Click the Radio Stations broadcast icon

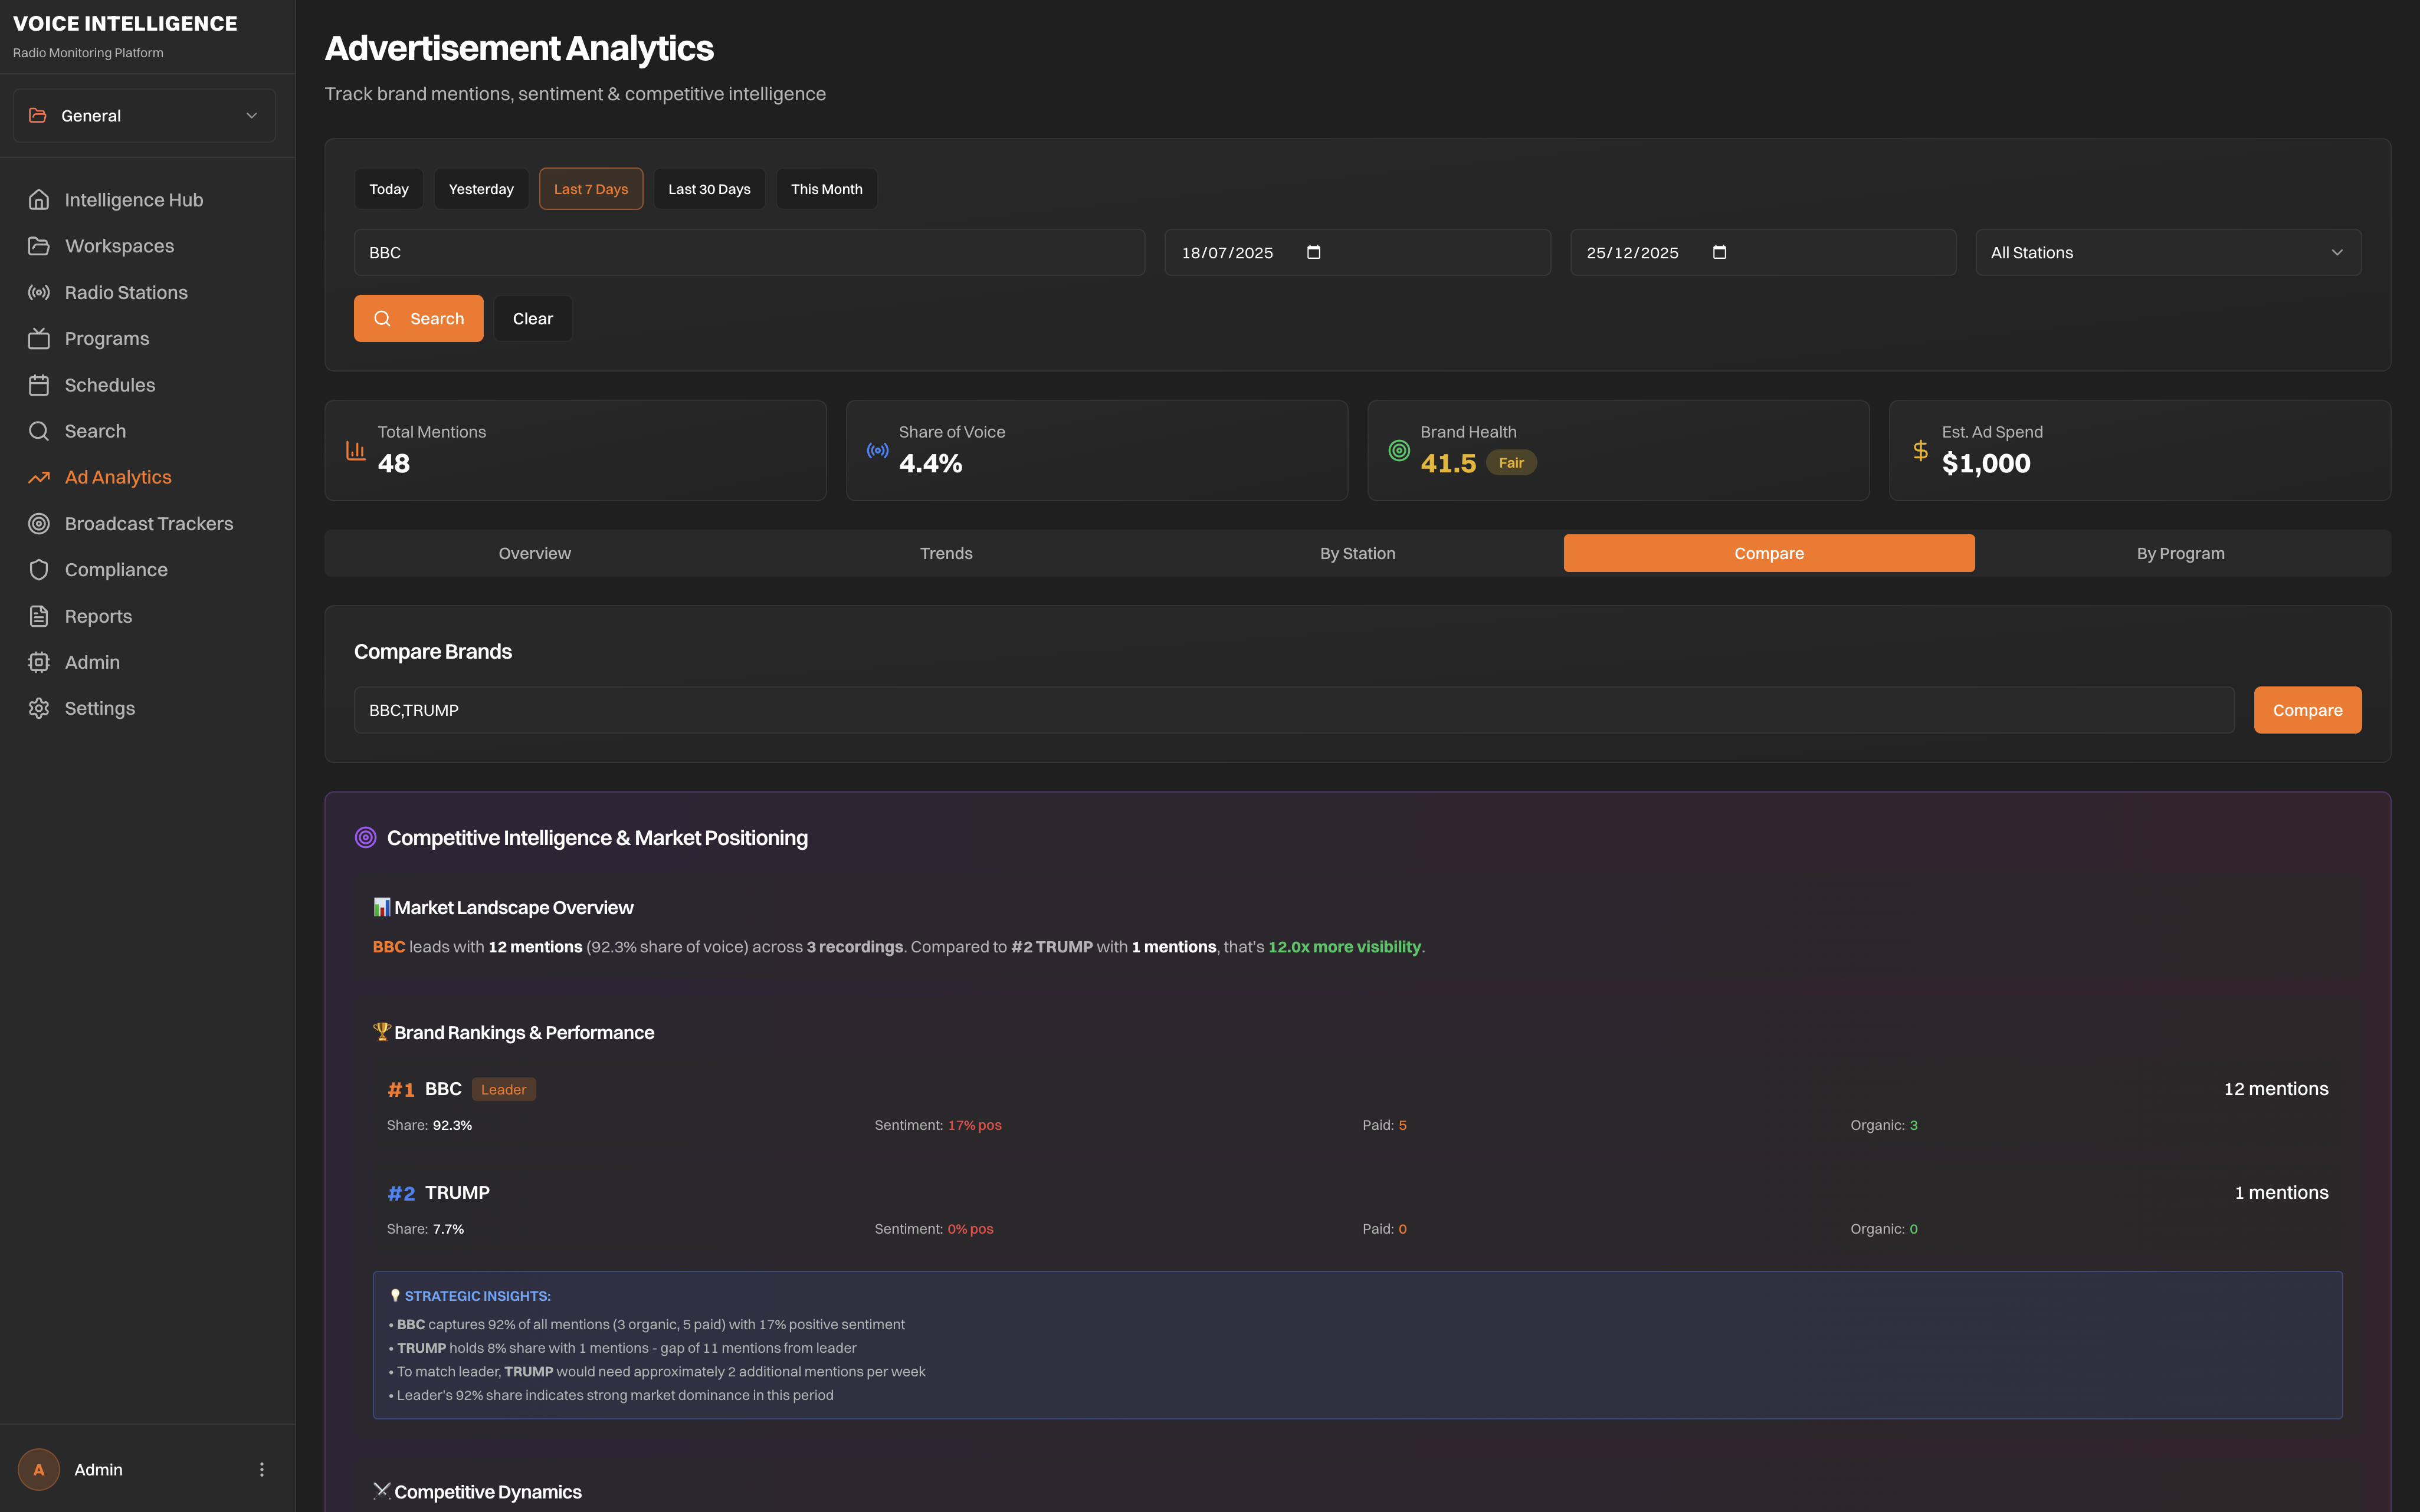(39, 293)
